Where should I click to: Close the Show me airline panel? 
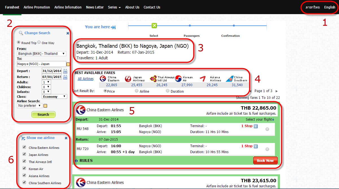tap(66, 138)
